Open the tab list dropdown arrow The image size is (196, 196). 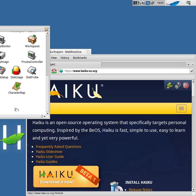coord(193,65)
